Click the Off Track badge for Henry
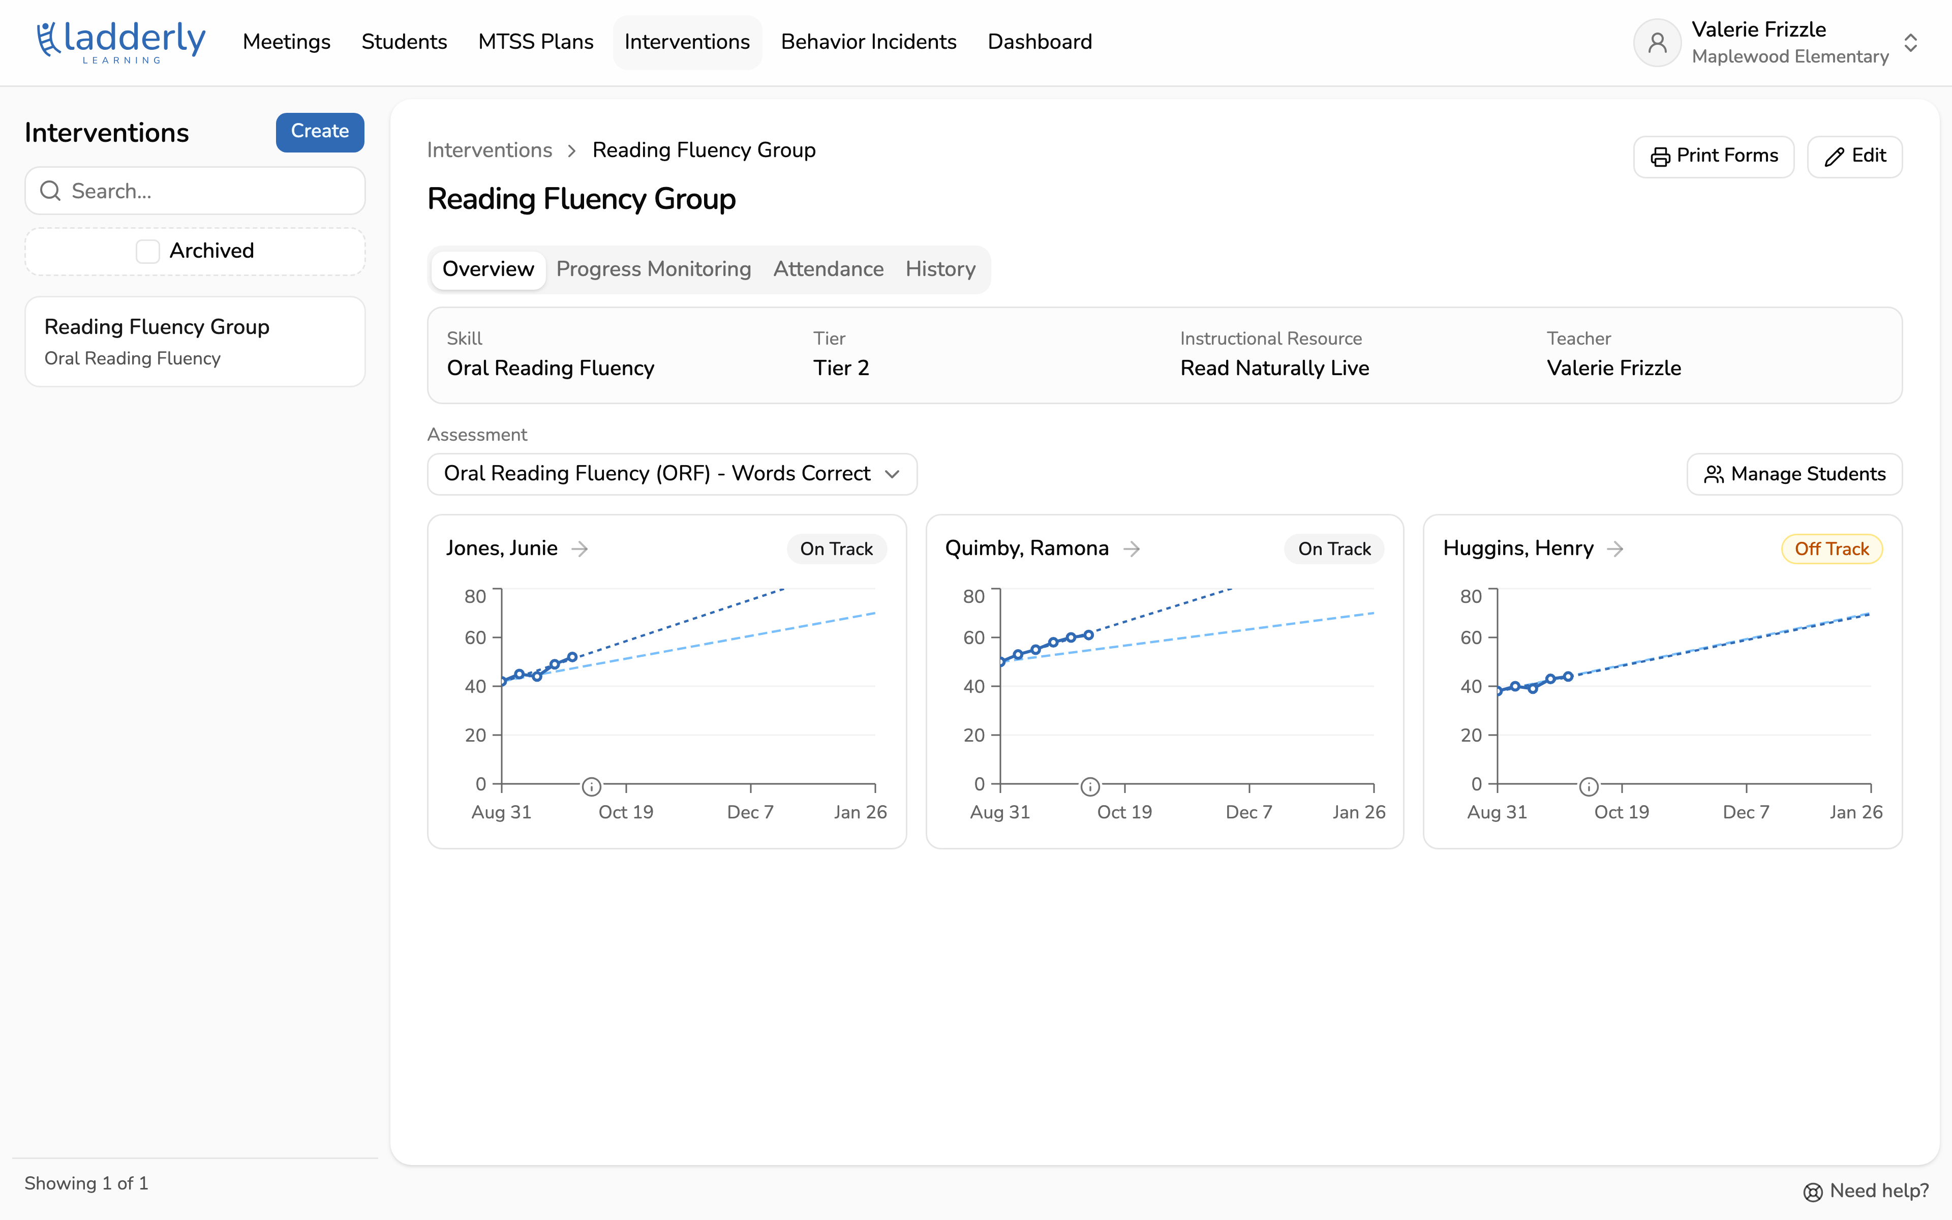Image resolution: width=1952 pixels, height=1220 pixels. tap(1831, 548)
